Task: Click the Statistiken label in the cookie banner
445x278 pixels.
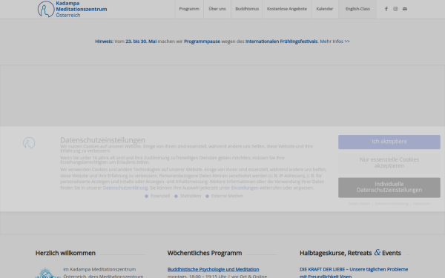Action: pos(191,196)
